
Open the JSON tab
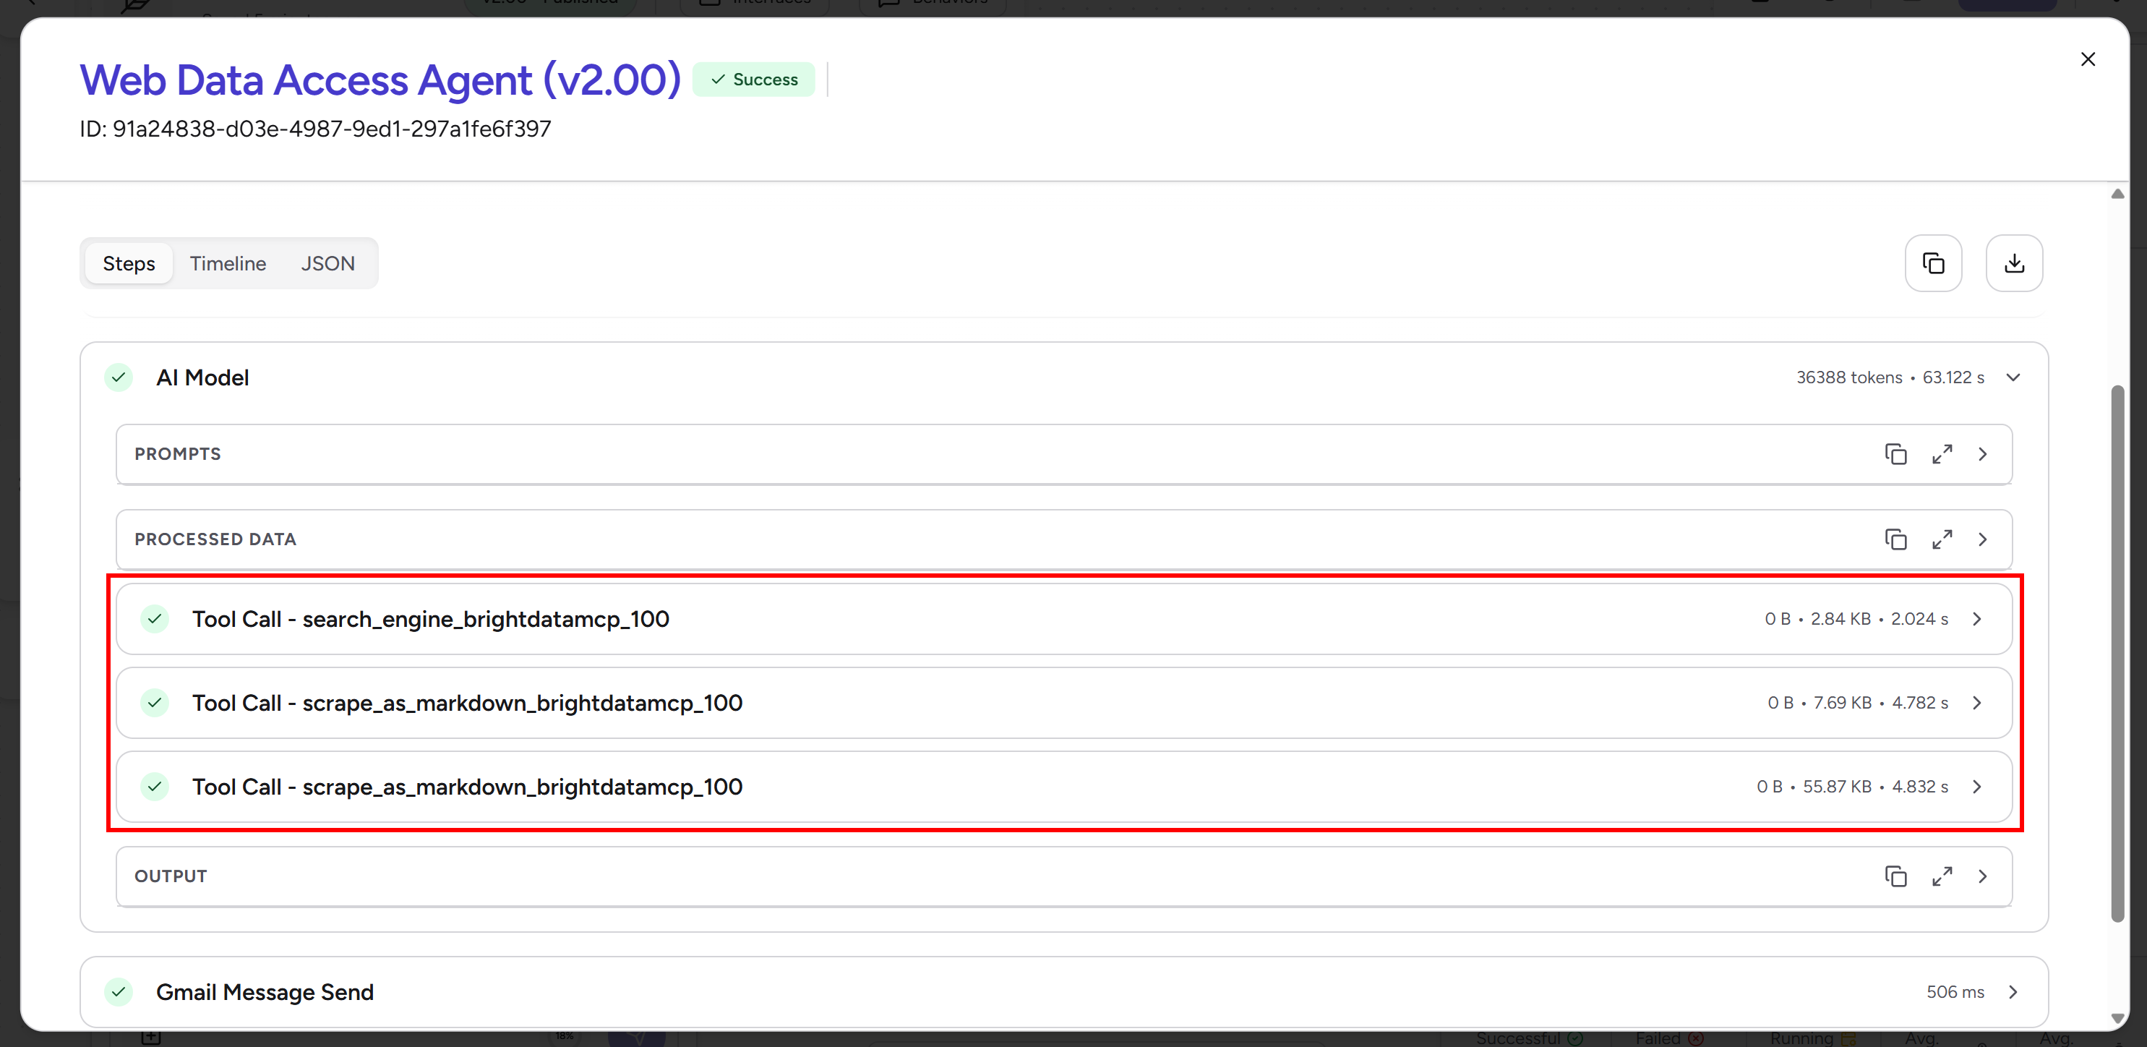click(x=327, y=263)
